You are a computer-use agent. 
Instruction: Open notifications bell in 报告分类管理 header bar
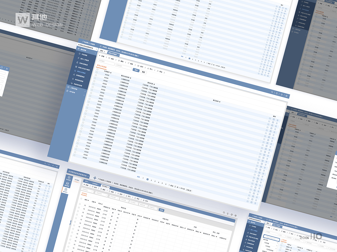coord(277,93)
